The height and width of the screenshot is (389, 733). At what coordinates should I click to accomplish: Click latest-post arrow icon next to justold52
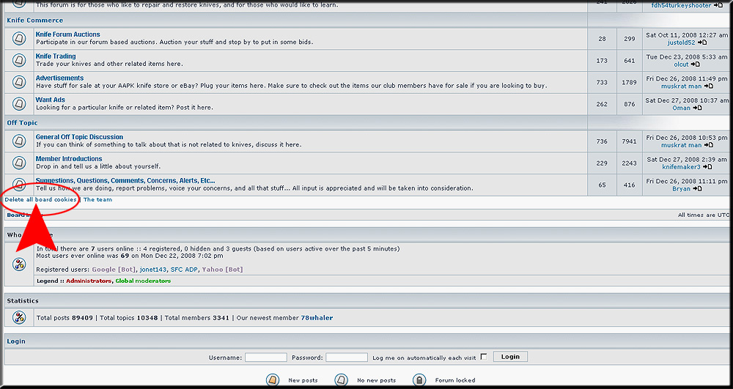coord(702,42)
